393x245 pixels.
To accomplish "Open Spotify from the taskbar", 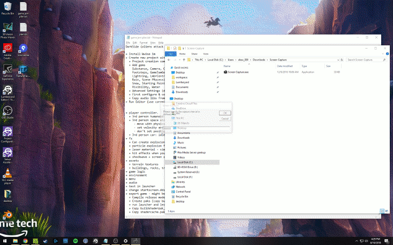I will point(75,241).
